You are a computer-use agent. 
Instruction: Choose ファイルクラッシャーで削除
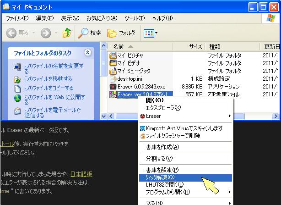186,136
